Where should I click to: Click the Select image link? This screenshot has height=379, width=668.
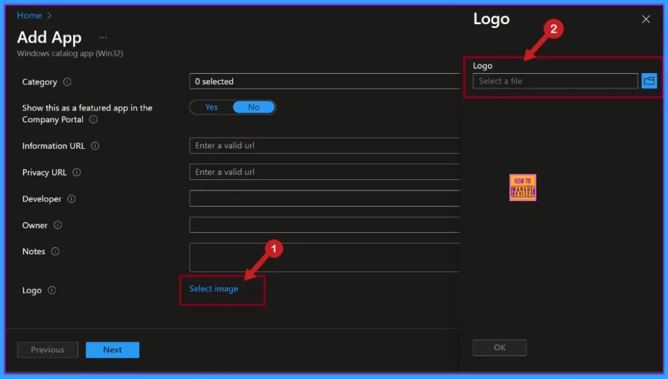213,289
